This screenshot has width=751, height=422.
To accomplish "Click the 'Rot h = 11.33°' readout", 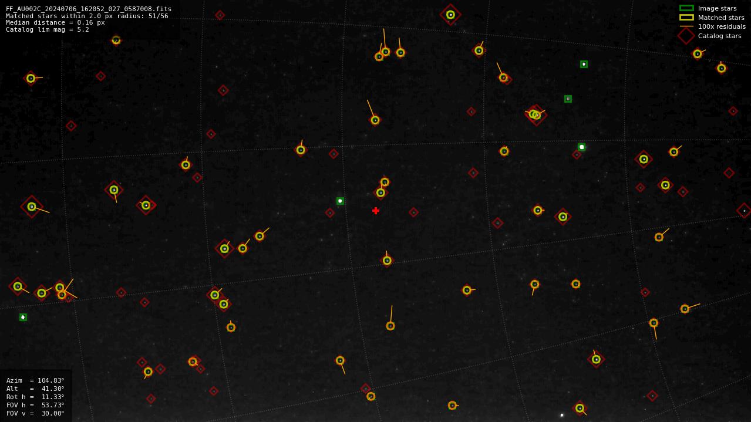I will coord(35,397).
